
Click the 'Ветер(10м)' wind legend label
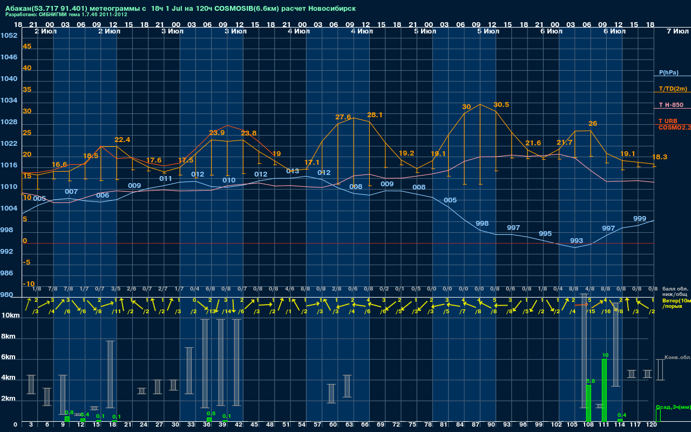pyautogui.click(x=676, y=300)
